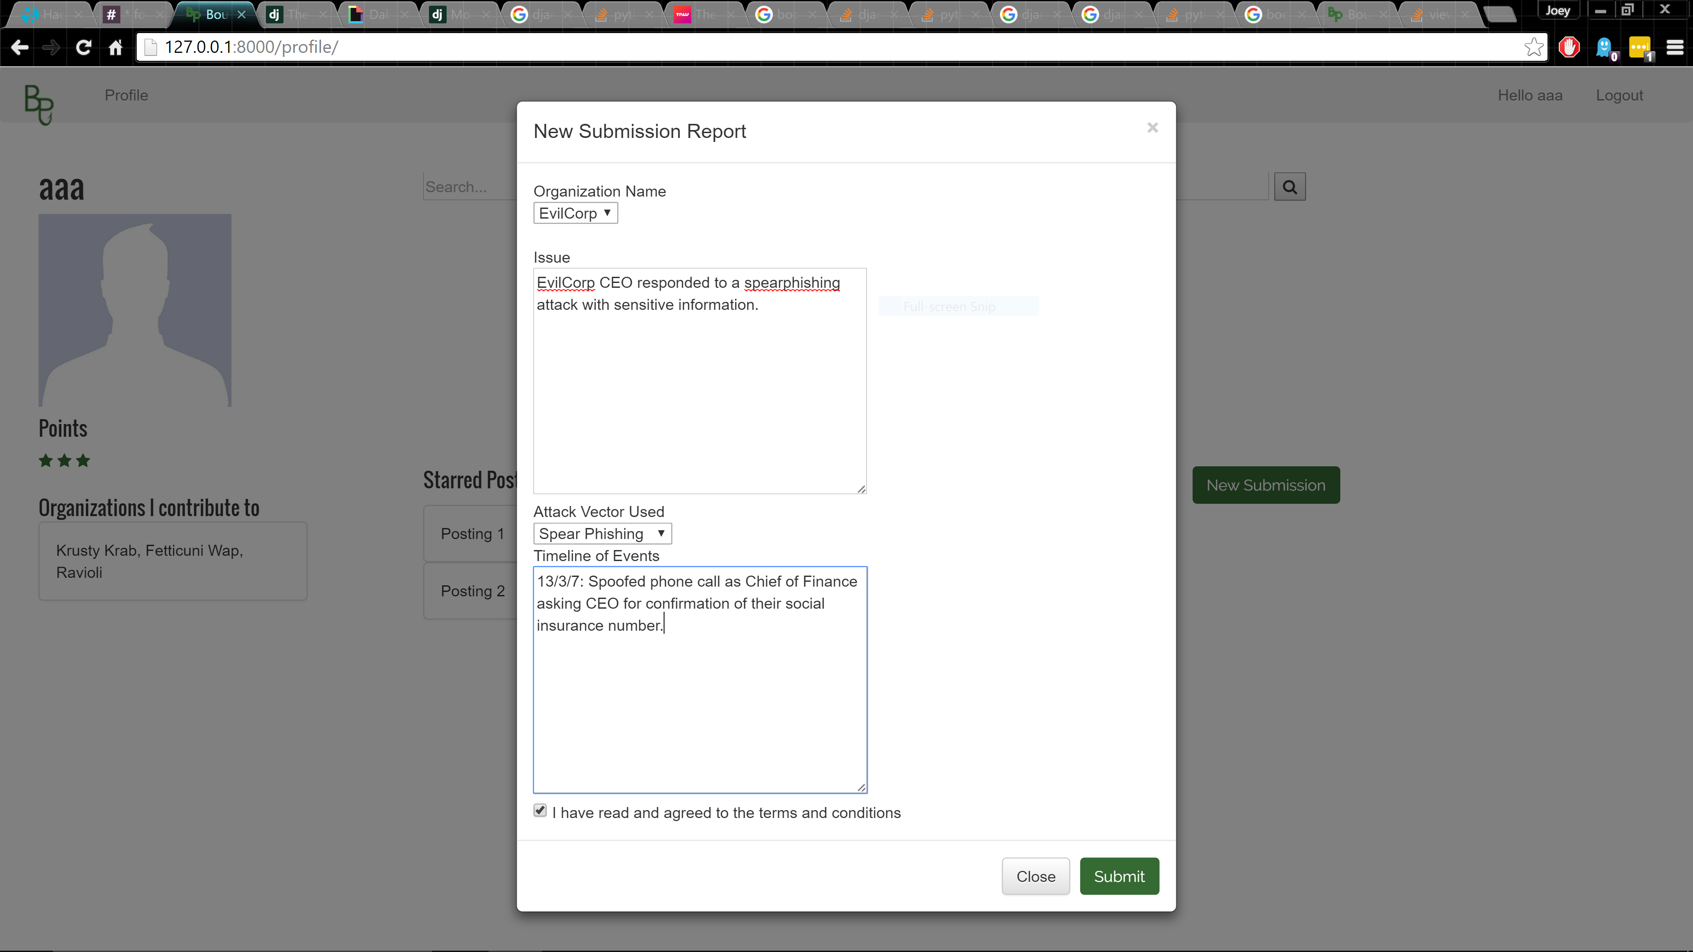
Task: Click the Close button in modal footer
Action: (x=1035, y=877)
